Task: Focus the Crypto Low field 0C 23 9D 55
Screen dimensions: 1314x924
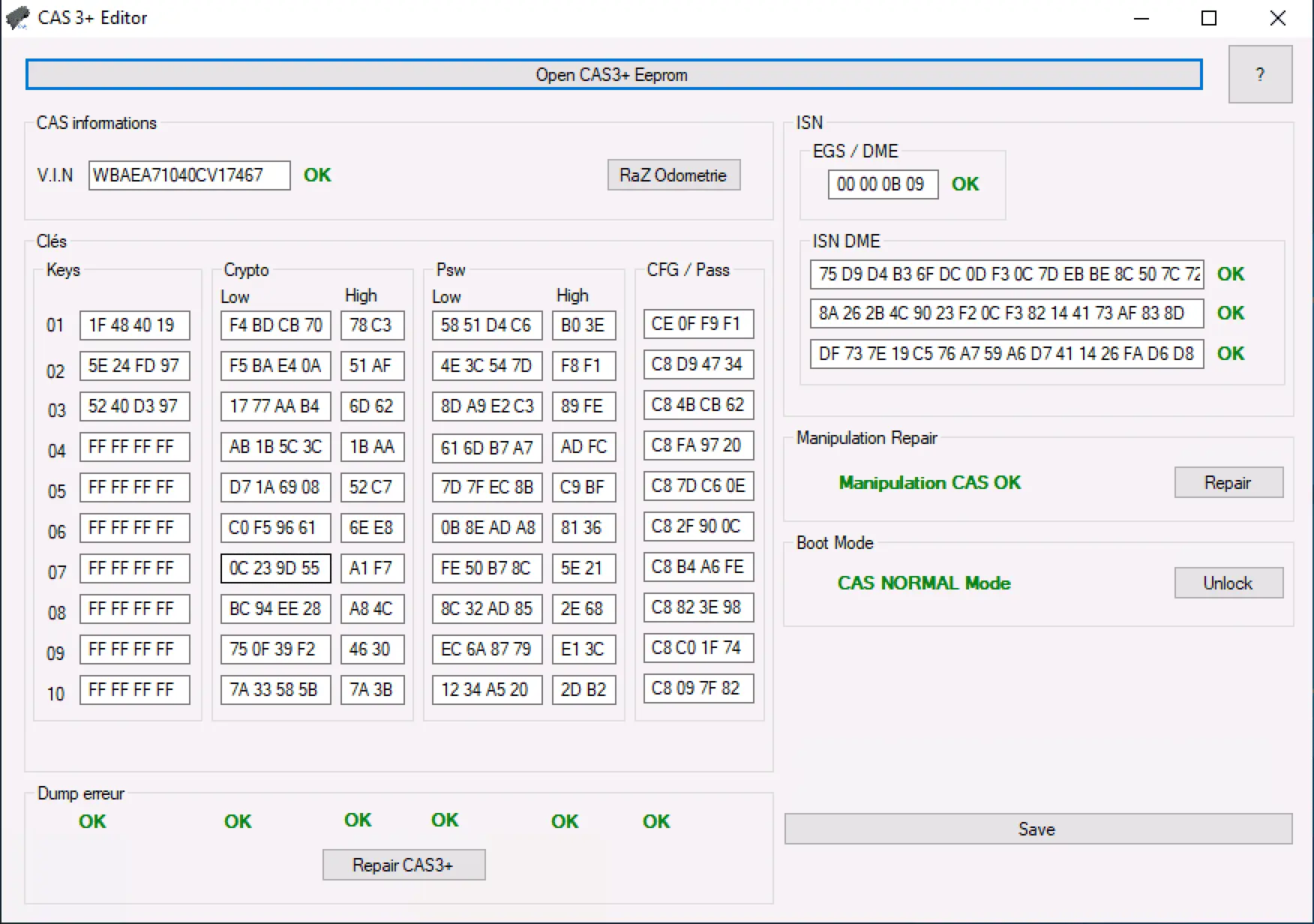Action: click(275, 568)
